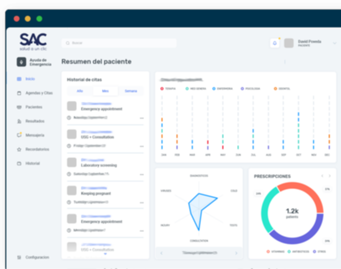Open Mensajería in the sidebar
This screenshot has height=269, width=341.
click(x=34, y=135)
